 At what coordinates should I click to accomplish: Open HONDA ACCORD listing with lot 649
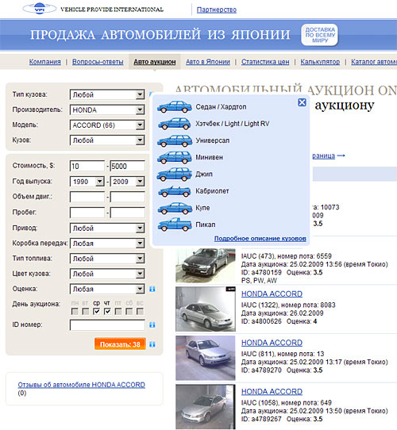(x=272, y=392)
